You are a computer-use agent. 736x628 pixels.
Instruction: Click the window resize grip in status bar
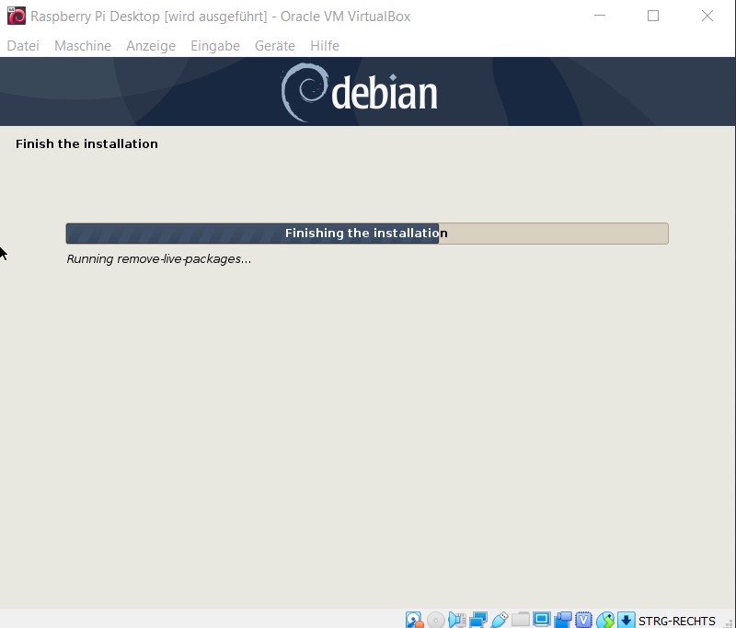[x=730, y=622]
